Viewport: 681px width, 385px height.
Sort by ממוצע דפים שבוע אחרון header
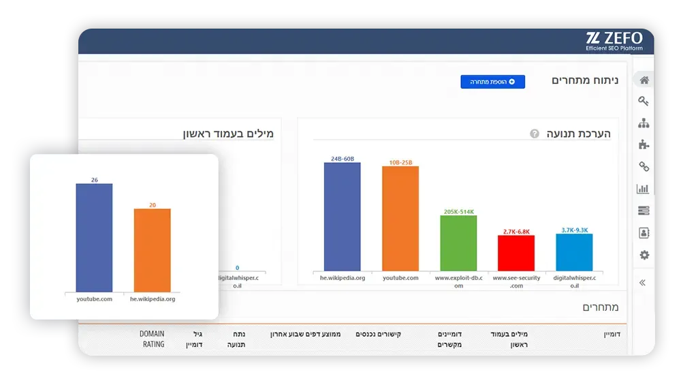[x=305, y=334]
